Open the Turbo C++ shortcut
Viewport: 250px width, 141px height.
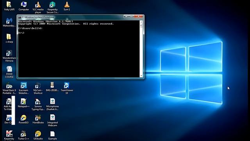[x=23, y=136]
